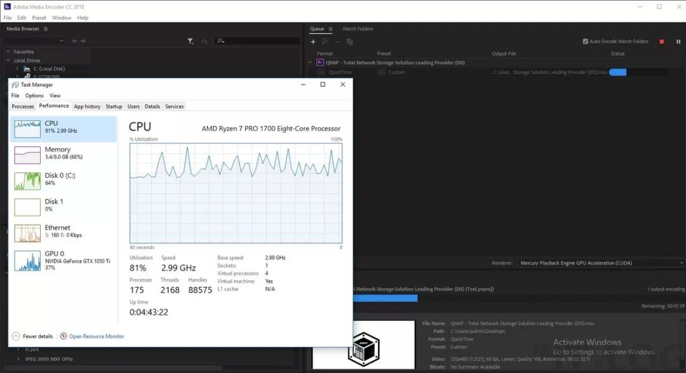Click the Premiere Pro icon on QNAP queue item
Screen dimensions: 686x373
(319, 62)
